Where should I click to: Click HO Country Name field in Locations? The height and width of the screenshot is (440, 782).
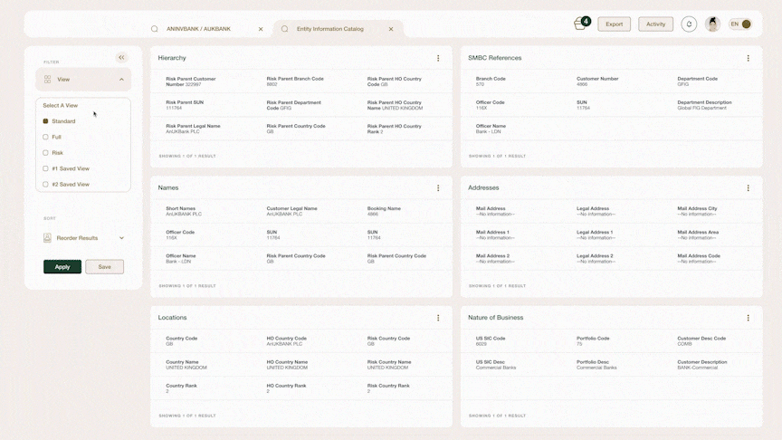(x=287, y=365)
